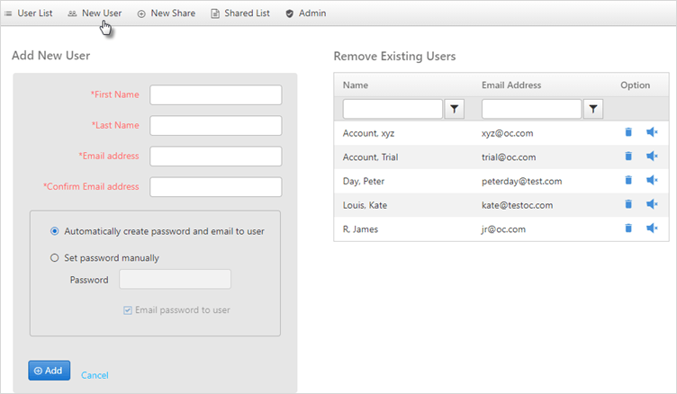Apply the Email Address column filter icon
Image resolution: width=677 pixels, height=394 pixels.
pos(593,109)
